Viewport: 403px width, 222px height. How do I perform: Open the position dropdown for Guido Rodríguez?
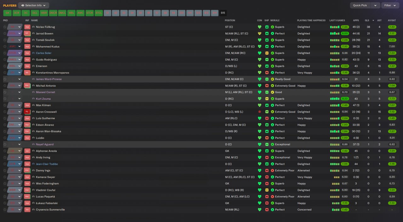(19, 60)
